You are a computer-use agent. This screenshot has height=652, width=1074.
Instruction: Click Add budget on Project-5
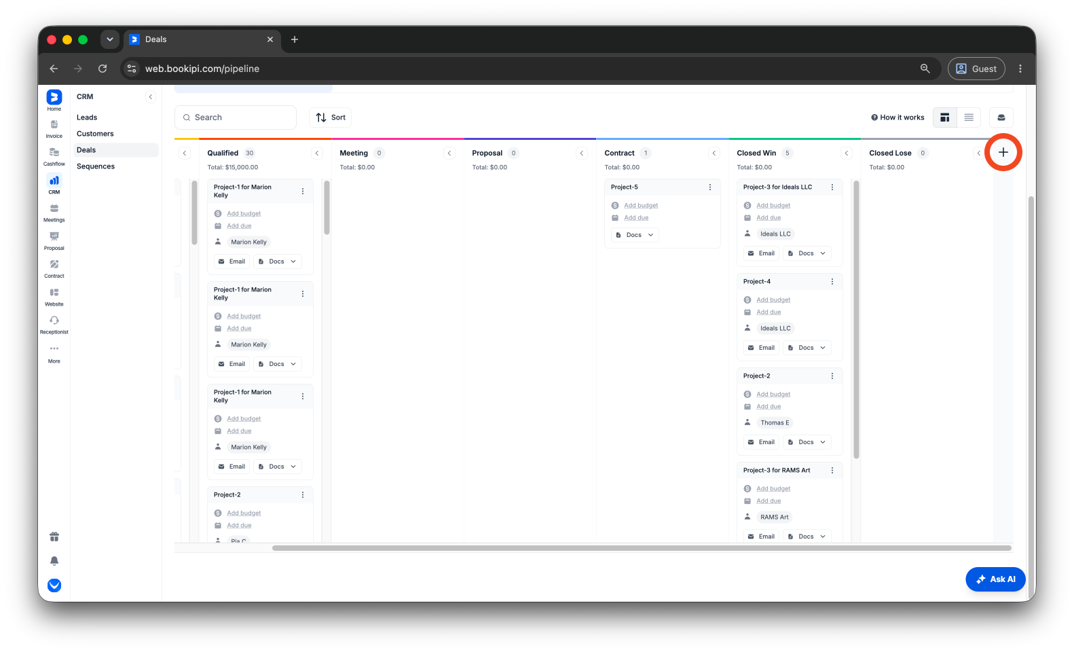[641, 206]
